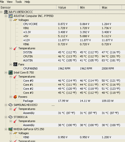Click the GeForce Voltages lightning icon
Viewport: 125px width, 142px height.
[15, 133]
